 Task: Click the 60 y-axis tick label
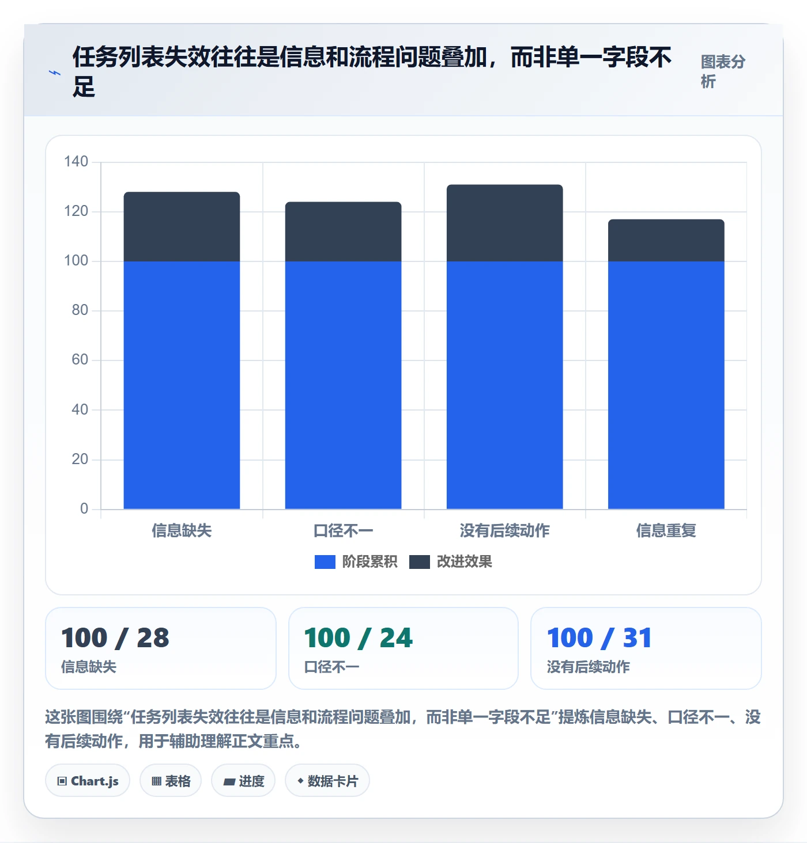tap(80, 360)
